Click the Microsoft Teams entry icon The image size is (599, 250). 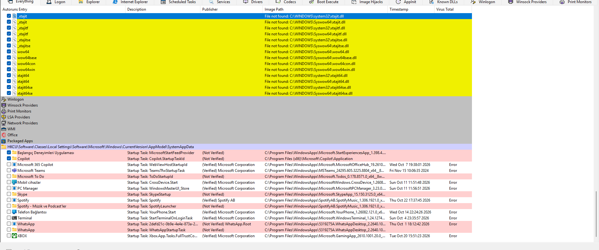point(14,171)
